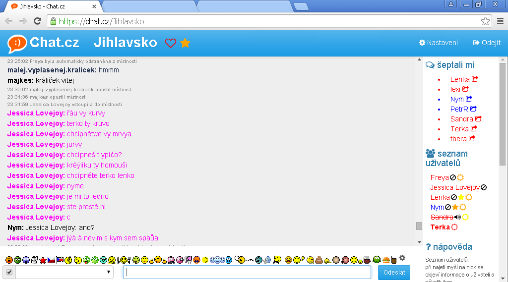The image size is (508, 282).
Task: Click the chat scroll up arrow
Action: [419, 60]
